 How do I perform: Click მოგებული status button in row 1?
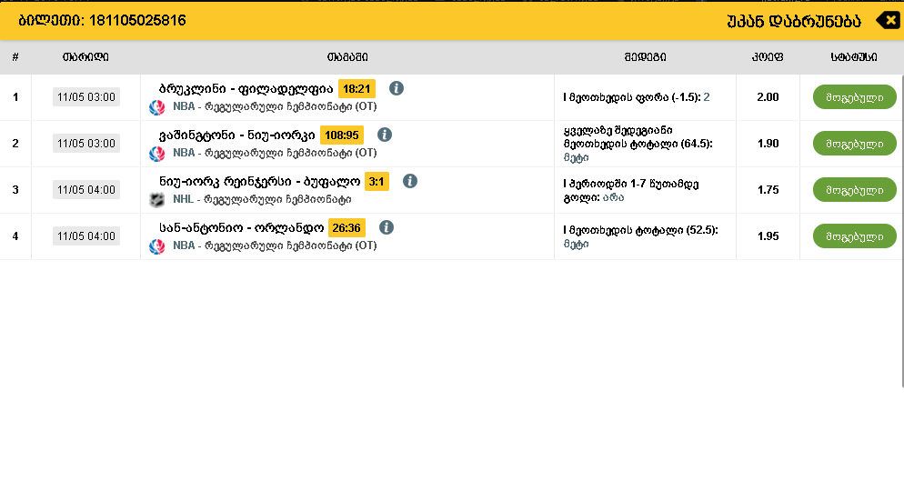click(x=854, y=96)
